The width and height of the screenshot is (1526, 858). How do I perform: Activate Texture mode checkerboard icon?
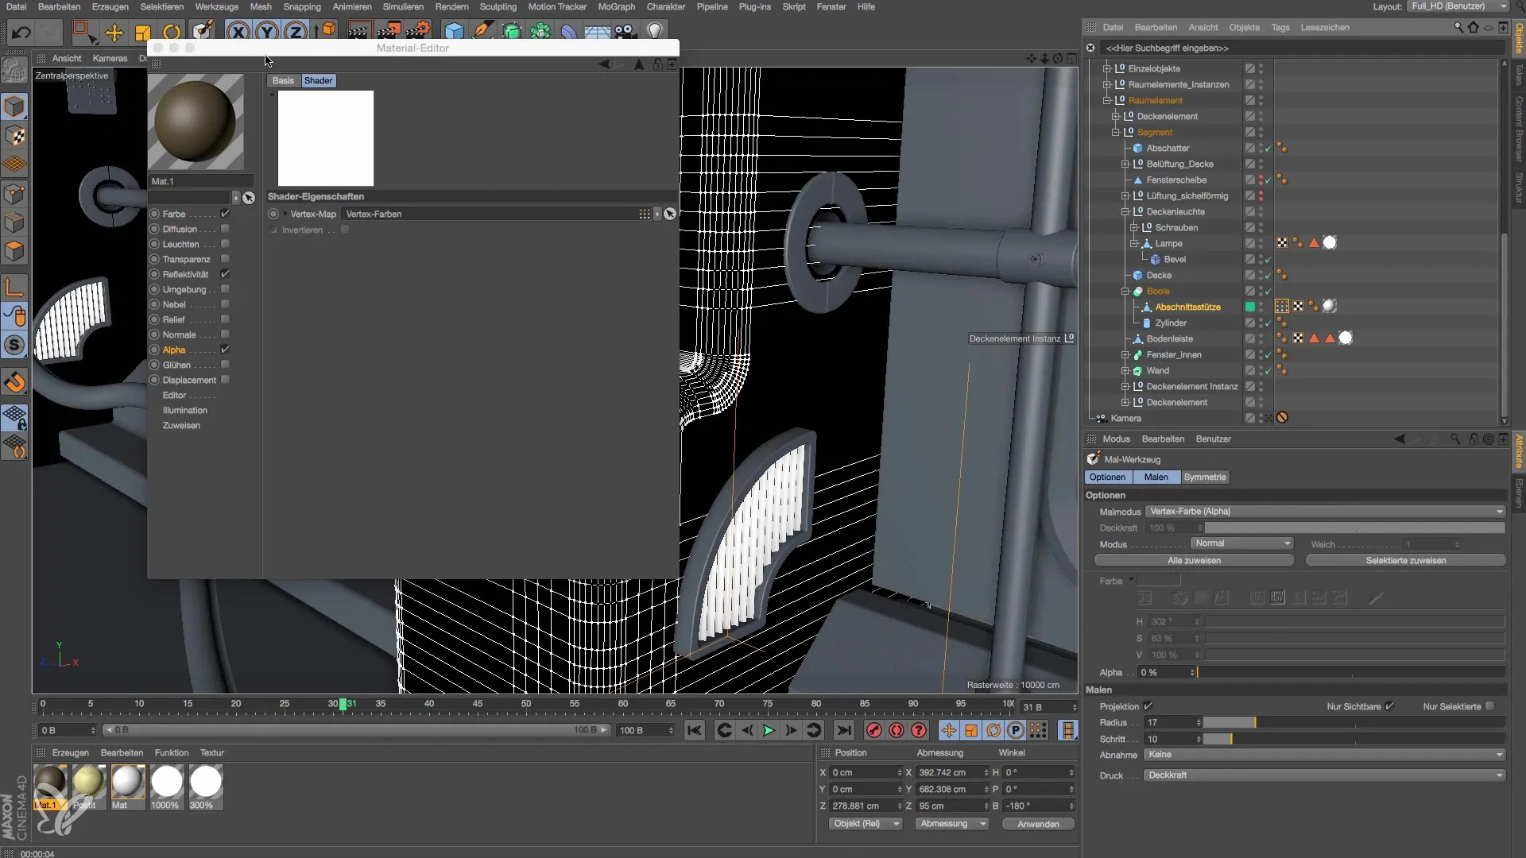[15, 136]
